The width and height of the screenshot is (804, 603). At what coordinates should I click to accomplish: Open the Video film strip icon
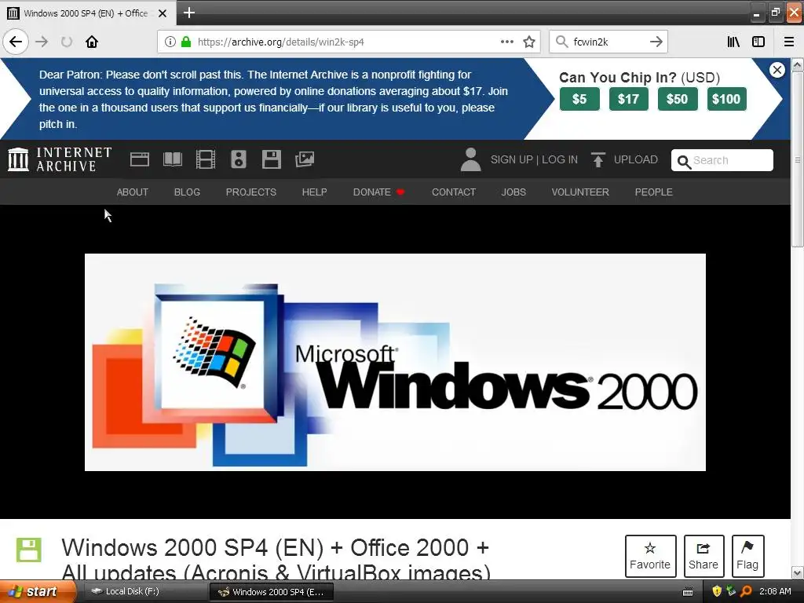206,159
